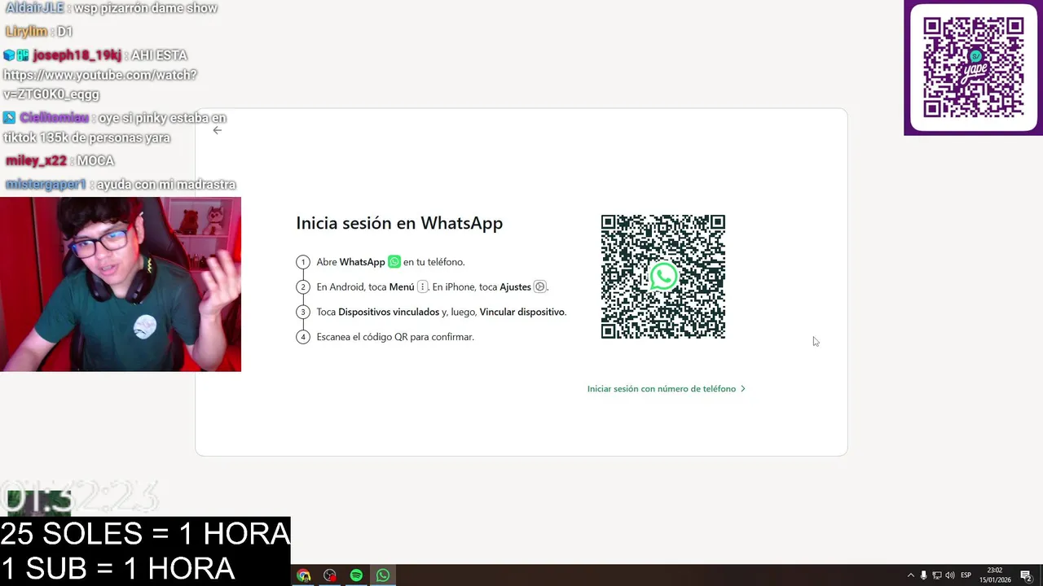Show hidden system tray icons
Viewport: 1043px width, 586px height.
pyautogui.click(x=911, y=575)
